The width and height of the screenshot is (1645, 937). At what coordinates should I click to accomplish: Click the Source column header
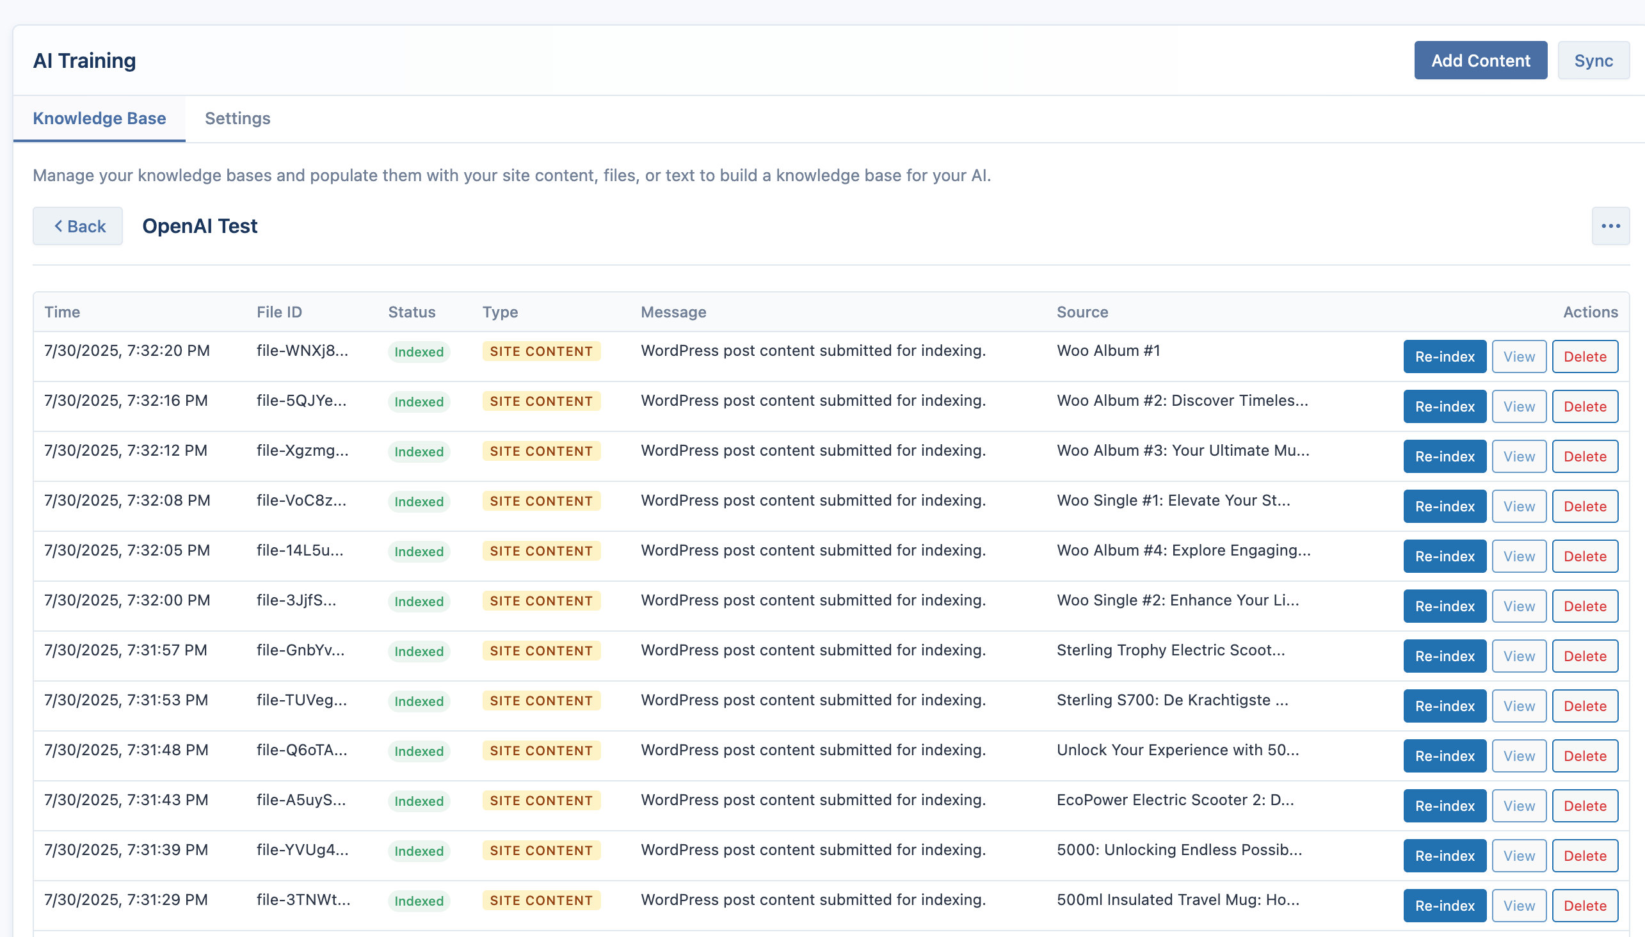[x=1082, y=312]
